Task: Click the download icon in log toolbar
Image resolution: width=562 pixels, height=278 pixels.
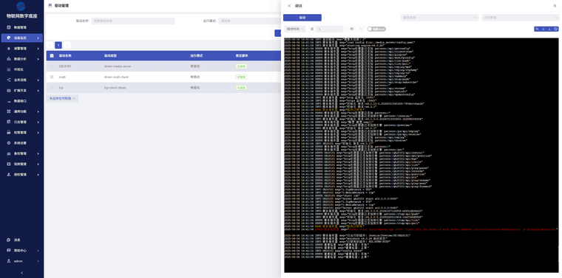Action: click(549, 29)
